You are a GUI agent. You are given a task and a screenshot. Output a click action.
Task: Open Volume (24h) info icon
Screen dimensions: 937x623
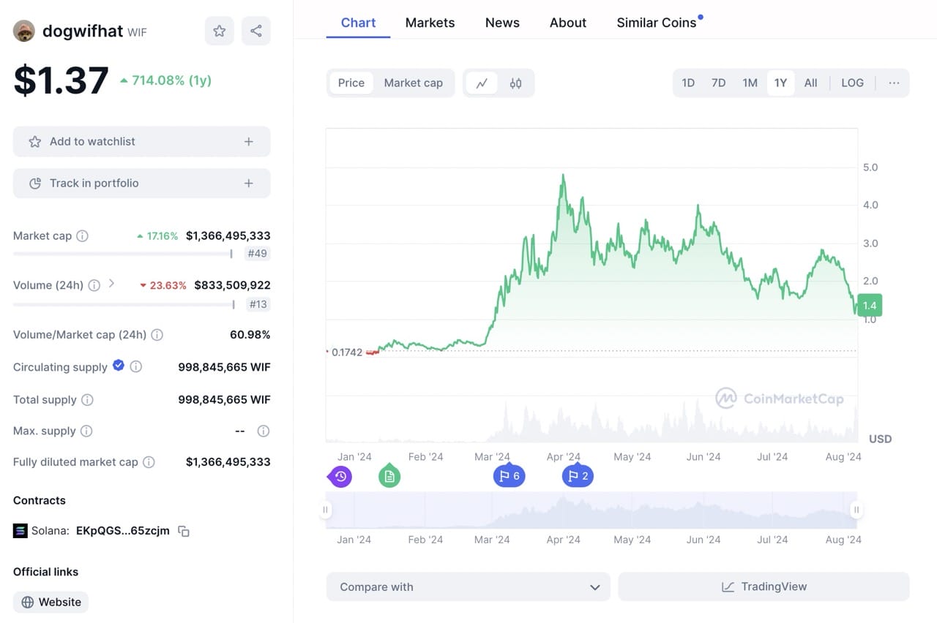(x=94, y=285)
